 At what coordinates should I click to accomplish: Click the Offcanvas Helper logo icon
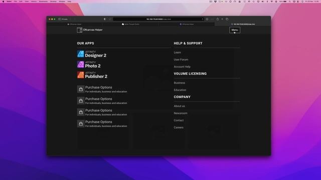click(x=79, y=30)
